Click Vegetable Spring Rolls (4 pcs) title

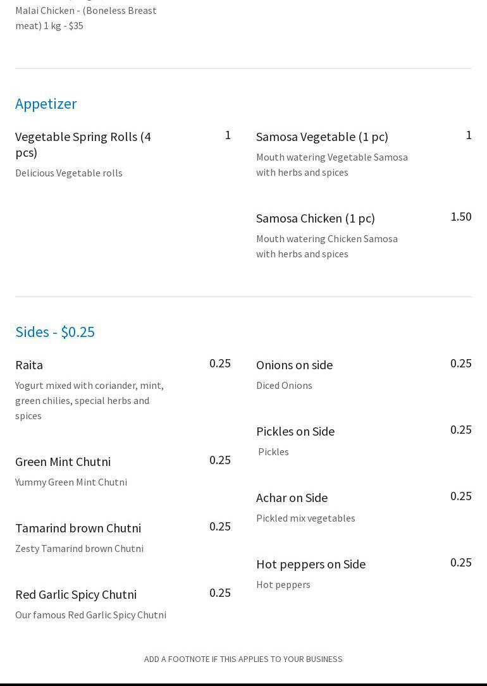(83, 144)
